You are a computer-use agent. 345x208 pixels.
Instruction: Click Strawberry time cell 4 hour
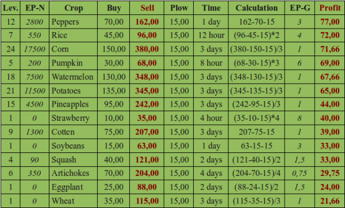(211, 118)
